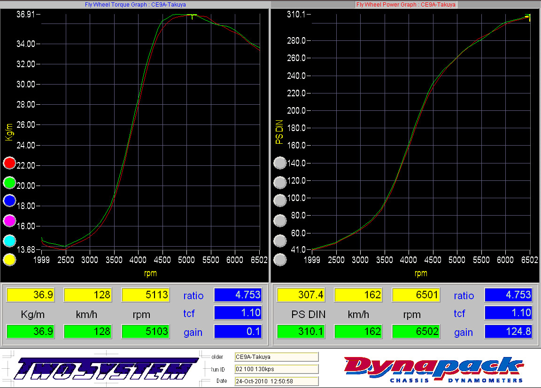
Task: Click the torque panel gain value 0.1
Action: click(x=238, y=331)
